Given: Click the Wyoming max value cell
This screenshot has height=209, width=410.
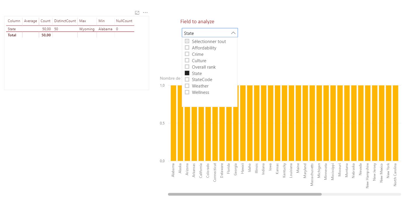Looking at the screenshot, I should point(87,29).
